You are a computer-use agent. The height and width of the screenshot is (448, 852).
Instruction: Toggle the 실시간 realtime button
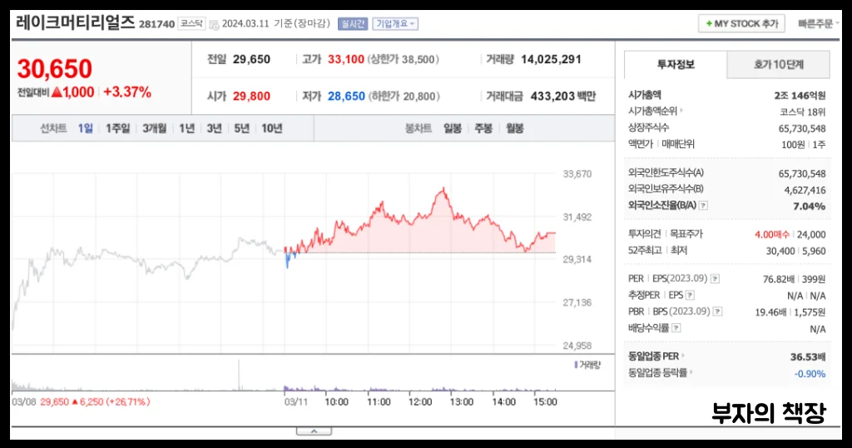353,24
